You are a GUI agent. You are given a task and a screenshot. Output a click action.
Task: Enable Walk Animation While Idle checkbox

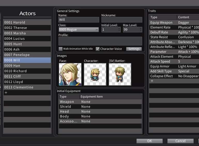61,49
